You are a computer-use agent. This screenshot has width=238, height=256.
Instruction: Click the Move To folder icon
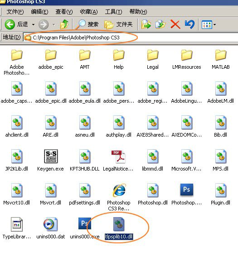(x=146, y=24)
